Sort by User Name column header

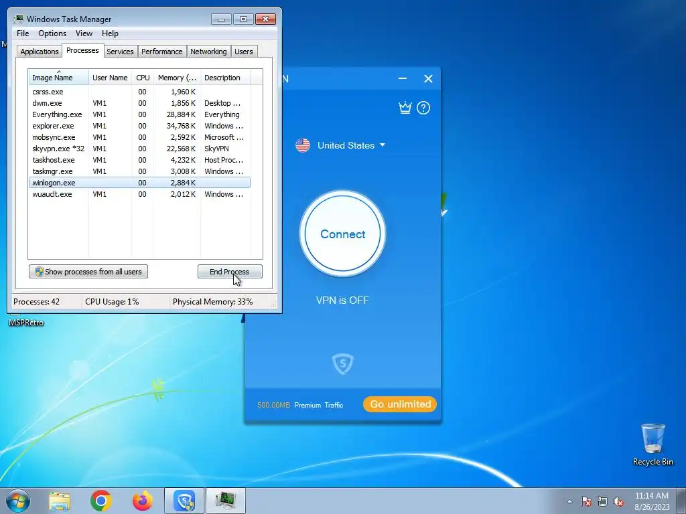(x=110, y=78)
